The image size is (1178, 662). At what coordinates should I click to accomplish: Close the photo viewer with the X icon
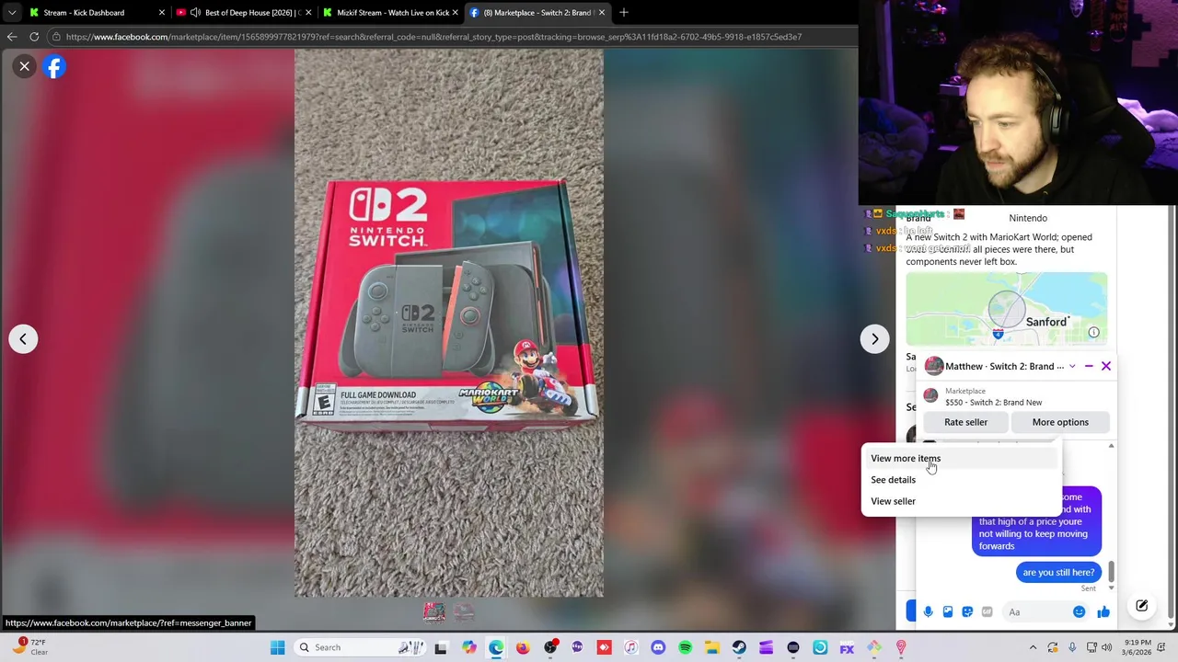tap(25, 66)
